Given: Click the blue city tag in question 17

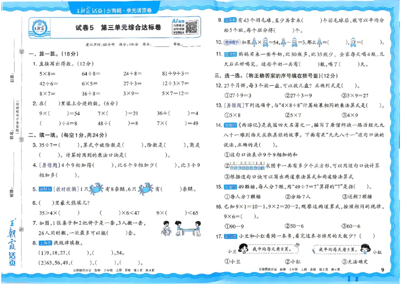Looking at the screenshot, I should click(x=230, y=236).
